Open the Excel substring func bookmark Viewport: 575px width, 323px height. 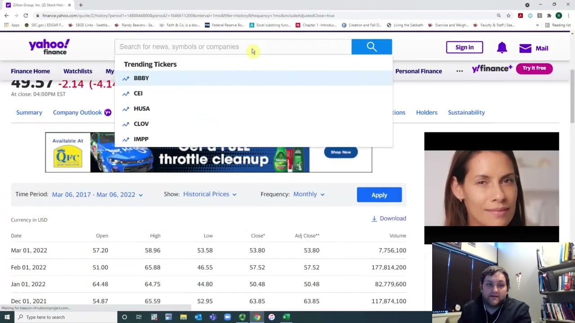[270, 25]
